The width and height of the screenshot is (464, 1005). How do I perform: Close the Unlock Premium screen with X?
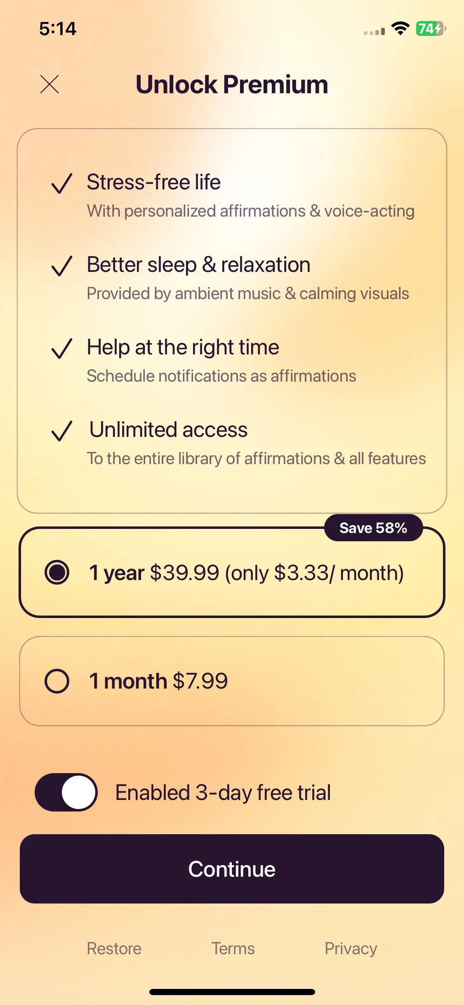tap(49, 84)
